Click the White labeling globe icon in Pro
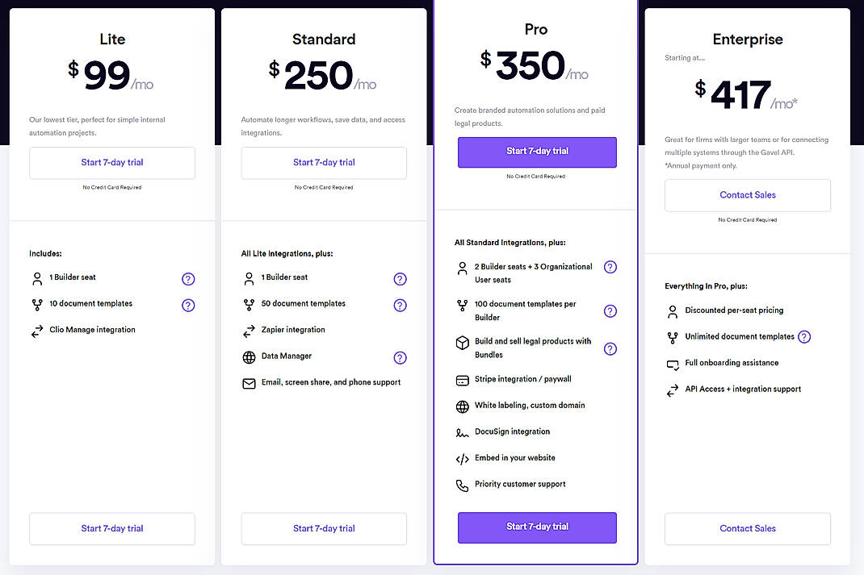Screen dimensions: 864x575 click(x=462, y=406)
